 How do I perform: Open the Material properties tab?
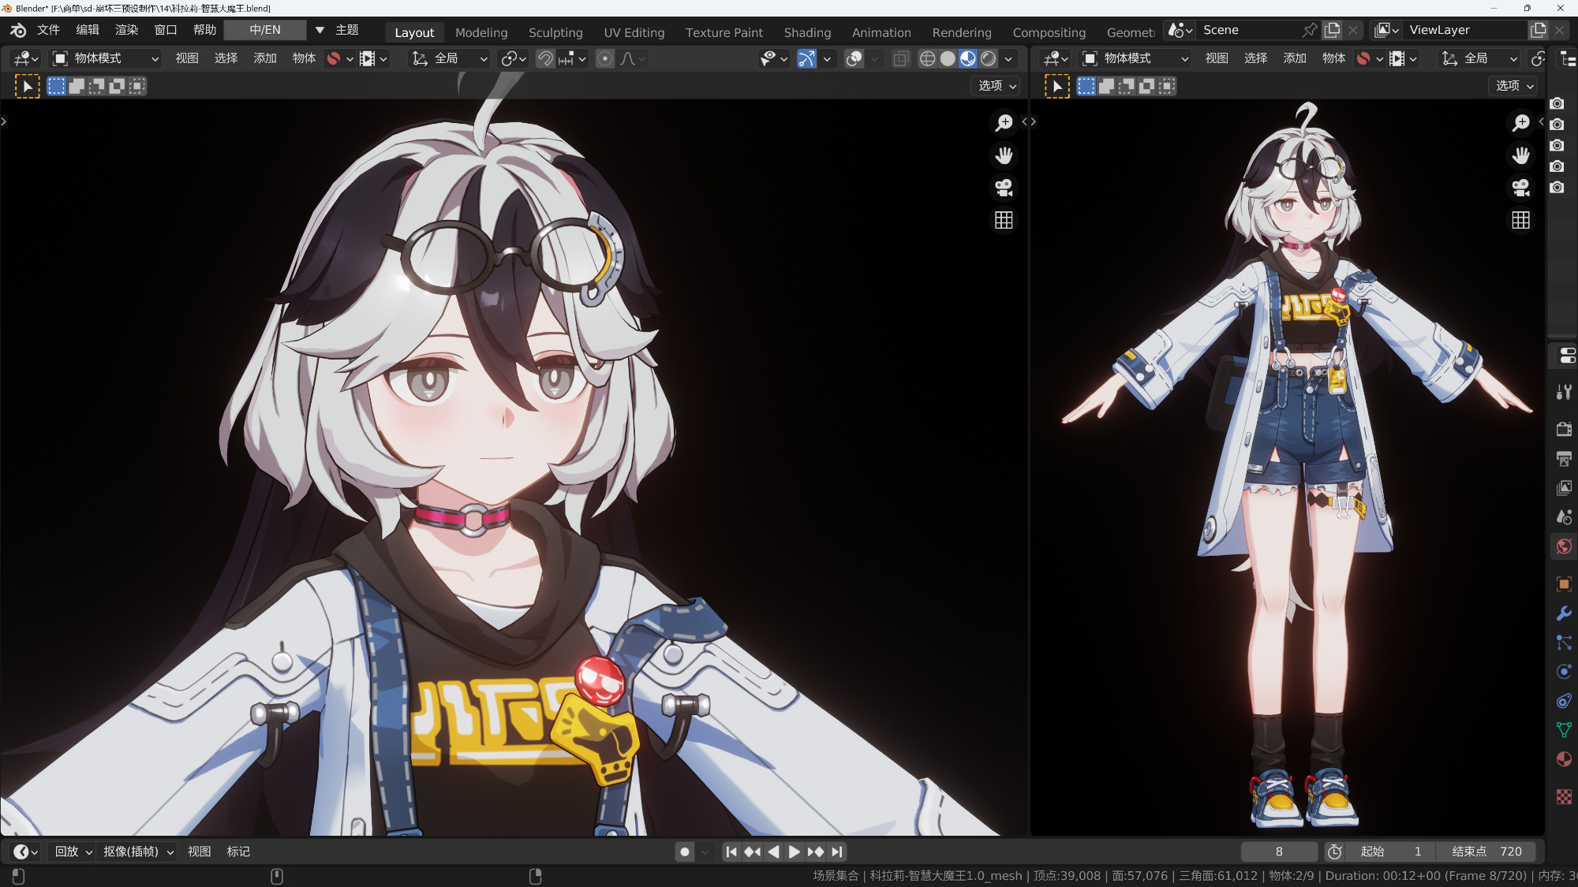(x=1564, y=759)
